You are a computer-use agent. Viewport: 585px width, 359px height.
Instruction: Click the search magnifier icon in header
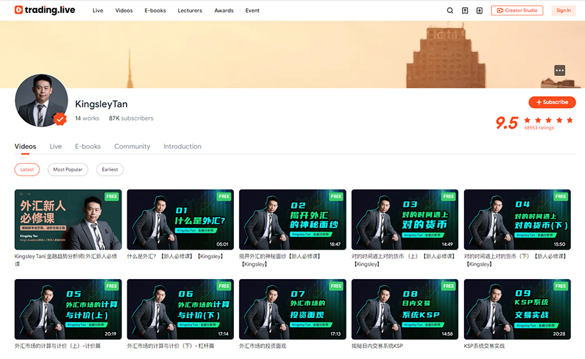[450, 10]
